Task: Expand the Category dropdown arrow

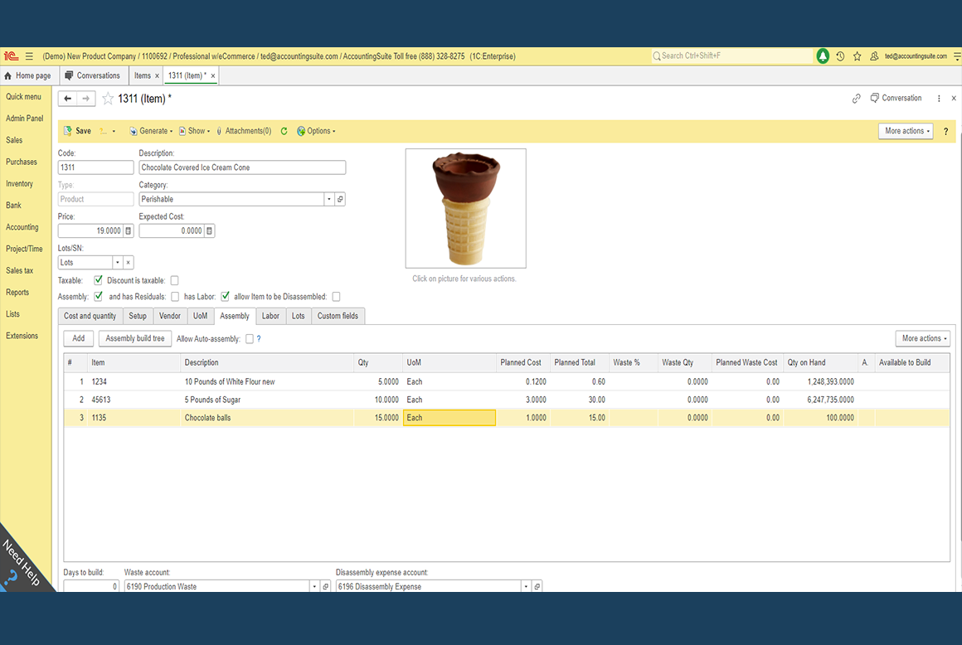Action: coord(329,199)
